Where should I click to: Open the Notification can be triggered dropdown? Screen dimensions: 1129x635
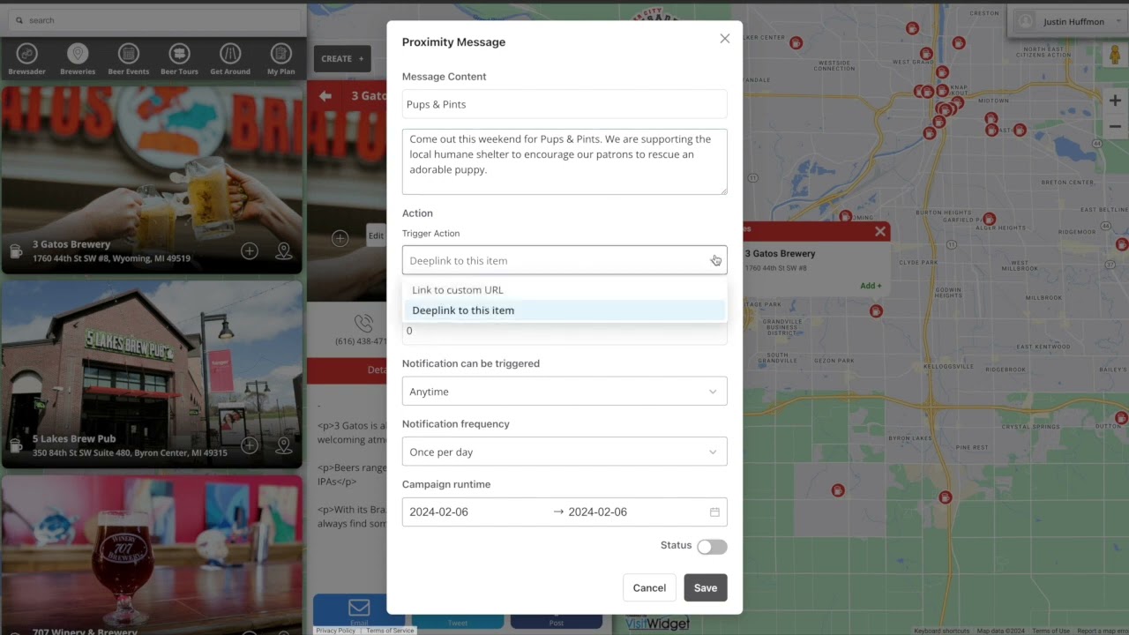tap(564, 392)
